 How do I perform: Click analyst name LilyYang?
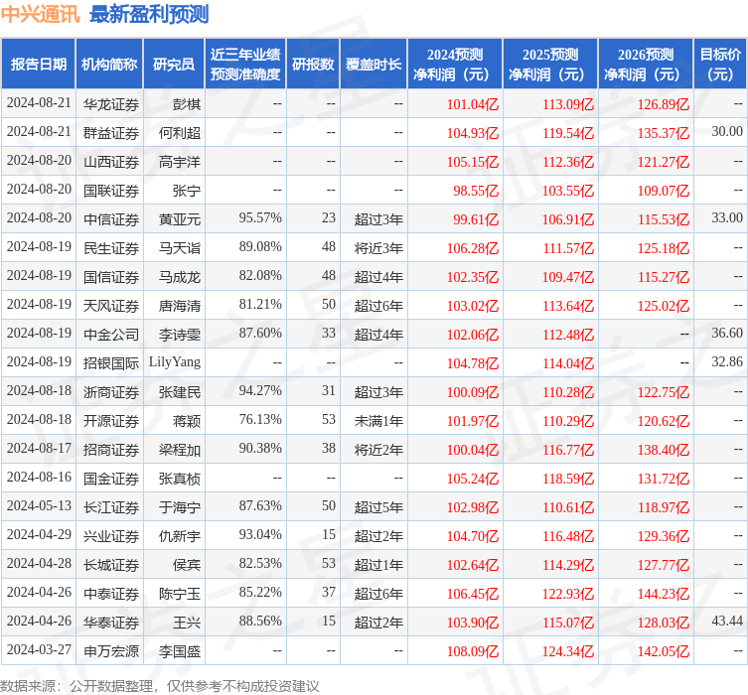point(175,362)
